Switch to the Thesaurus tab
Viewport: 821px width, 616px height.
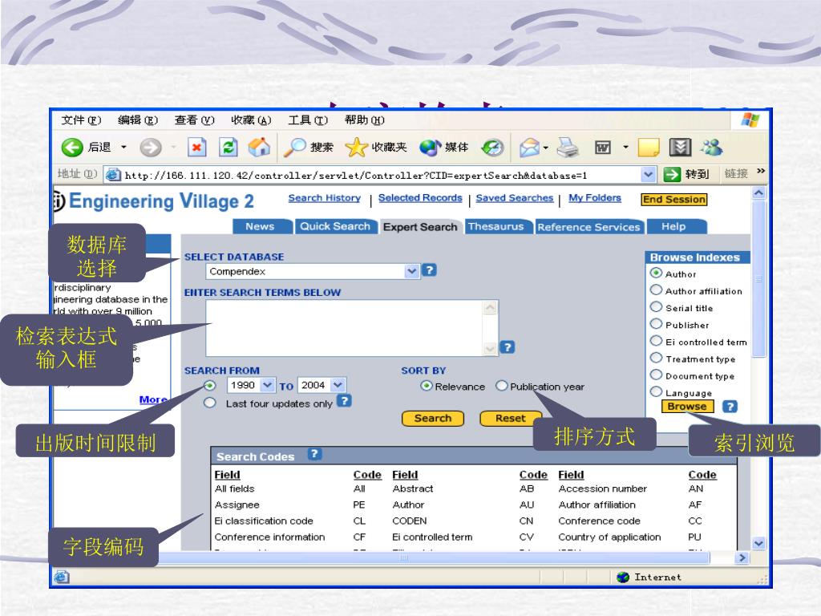coord(495,226)
